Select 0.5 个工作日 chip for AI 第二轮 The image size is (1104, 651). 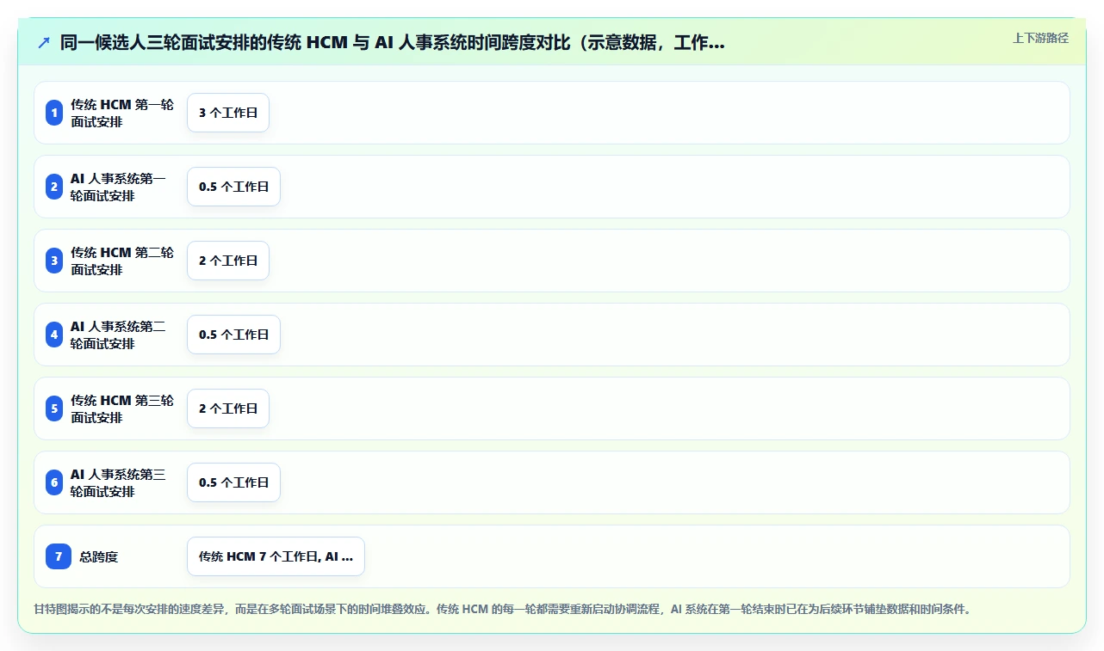point(233,335)
